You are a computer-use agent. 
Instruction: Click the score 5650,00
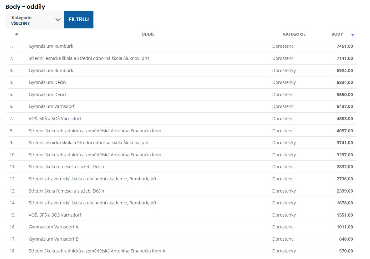(345, 95)
